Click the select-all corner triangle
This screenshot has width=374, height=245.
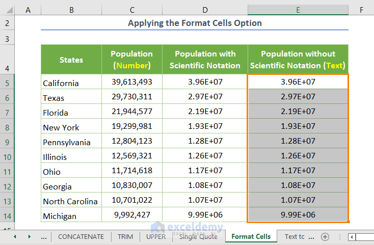(x=7, y=10)
